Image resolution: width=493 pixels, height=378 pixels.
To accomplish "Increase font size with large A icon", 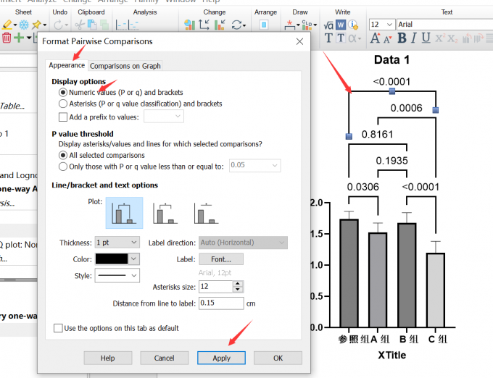I will [375, 38].
